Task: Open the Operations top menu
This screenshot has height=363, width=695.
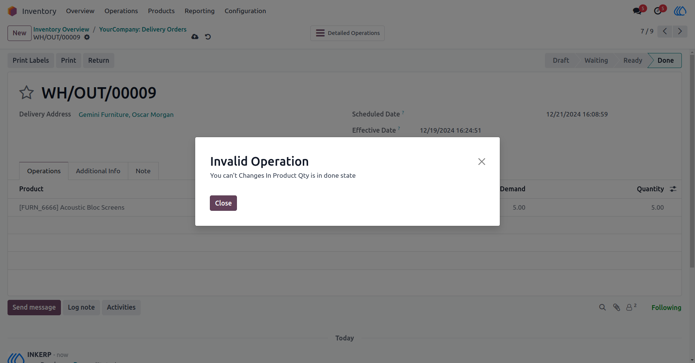Action: click(121, 11)
